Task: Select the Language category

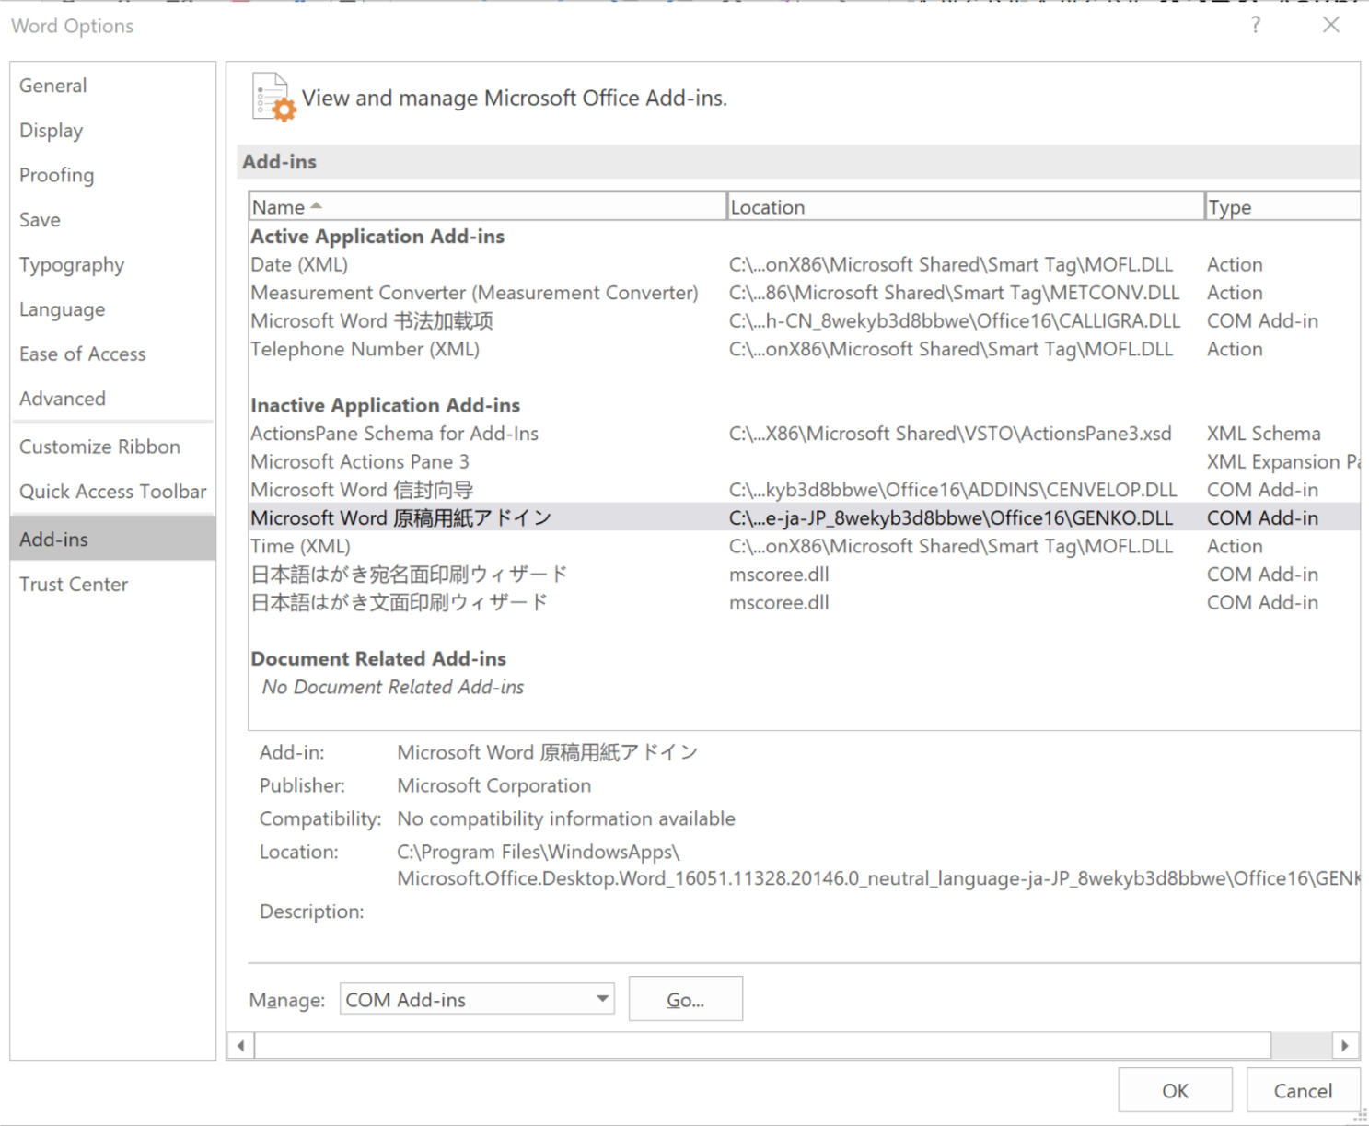Action: 113,309
